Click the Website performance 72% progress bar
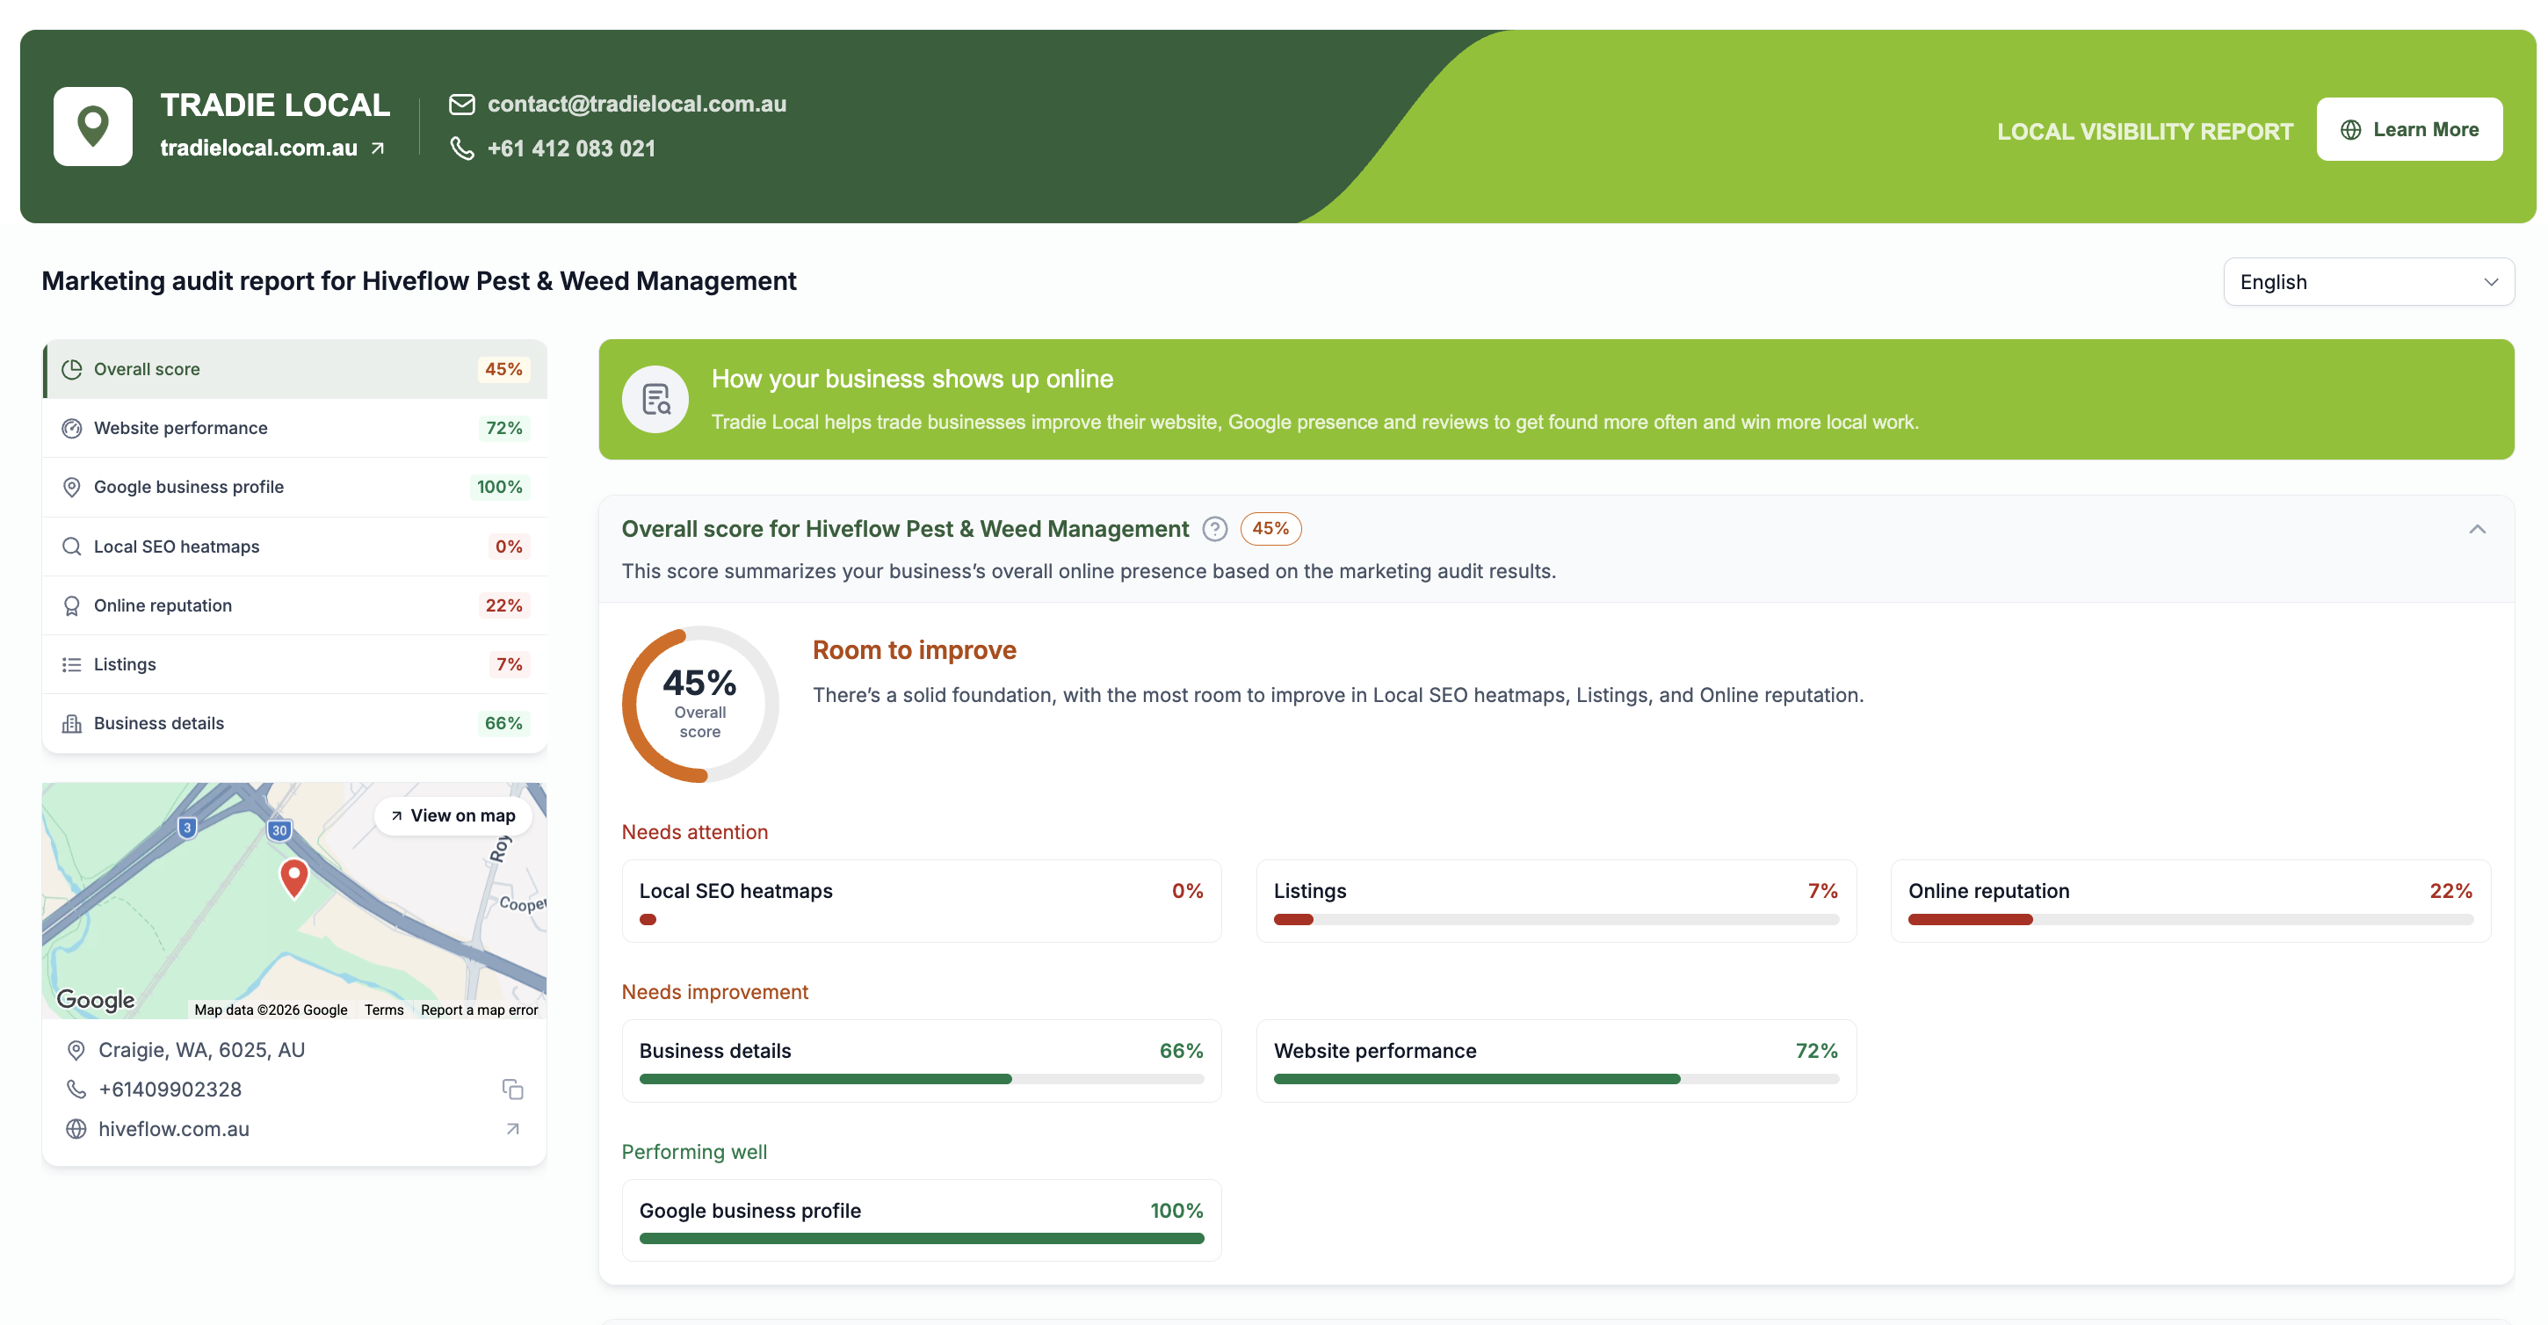The width and height of the screenshot is (2548, 1325). pos(1556,1079)
